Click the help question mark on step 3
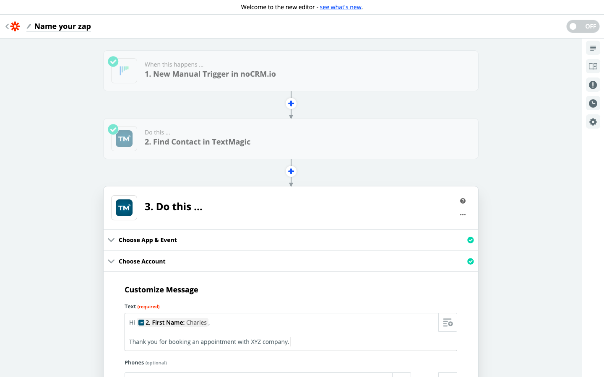 (463, 201)
